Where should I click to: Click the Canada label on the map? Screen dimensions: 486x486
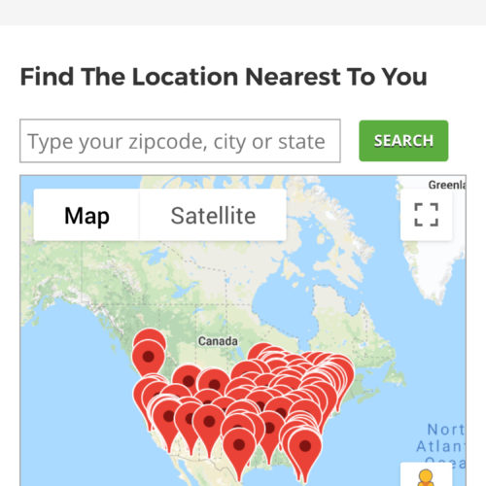tap(218, 341)
